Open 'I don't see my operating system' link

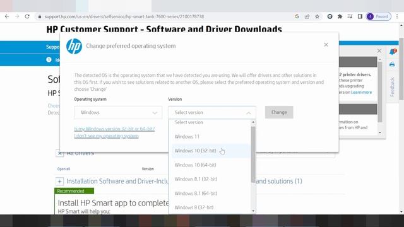click(x=106, y=136)
